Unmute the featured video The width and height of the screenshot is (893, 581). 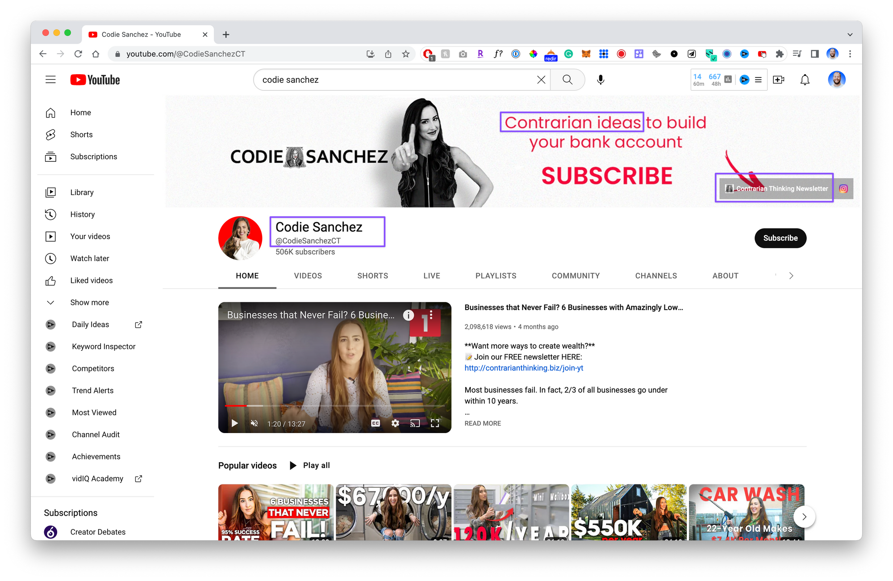click(x=254, y=423)
